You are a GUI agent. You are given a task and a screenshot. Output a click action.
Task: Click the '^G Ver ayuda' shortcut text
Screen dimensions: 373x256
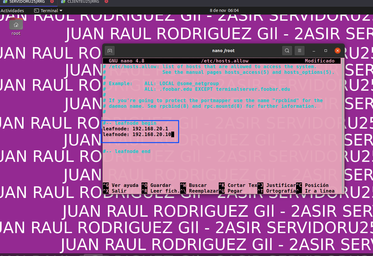(x=121, y=185)
